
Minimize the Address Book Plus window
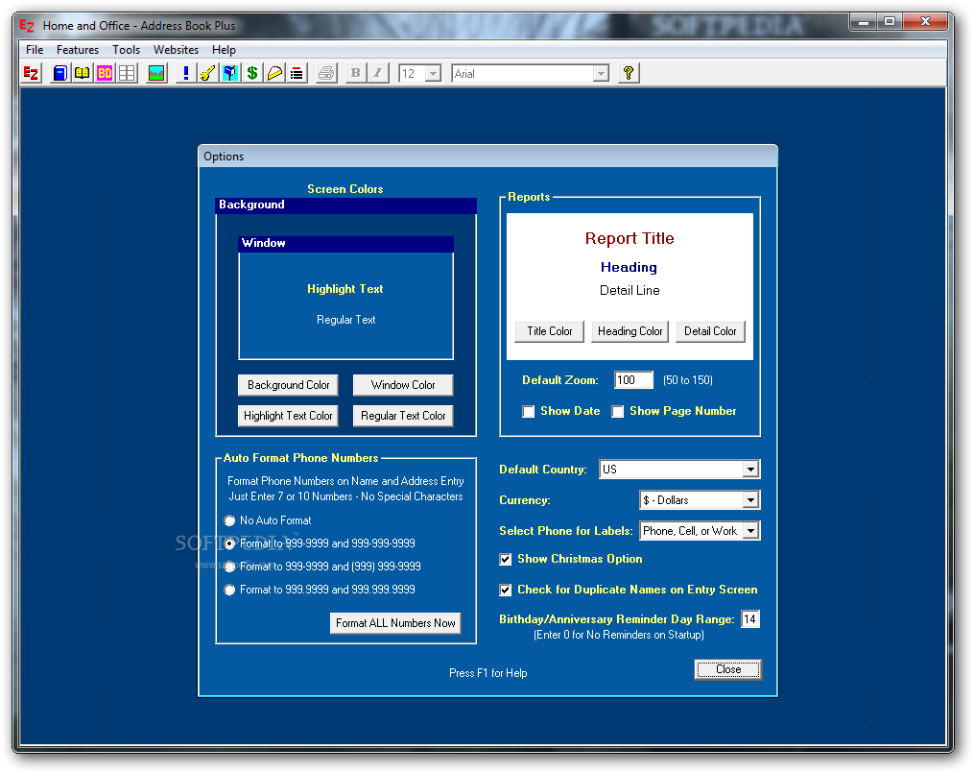click(864, 22)
